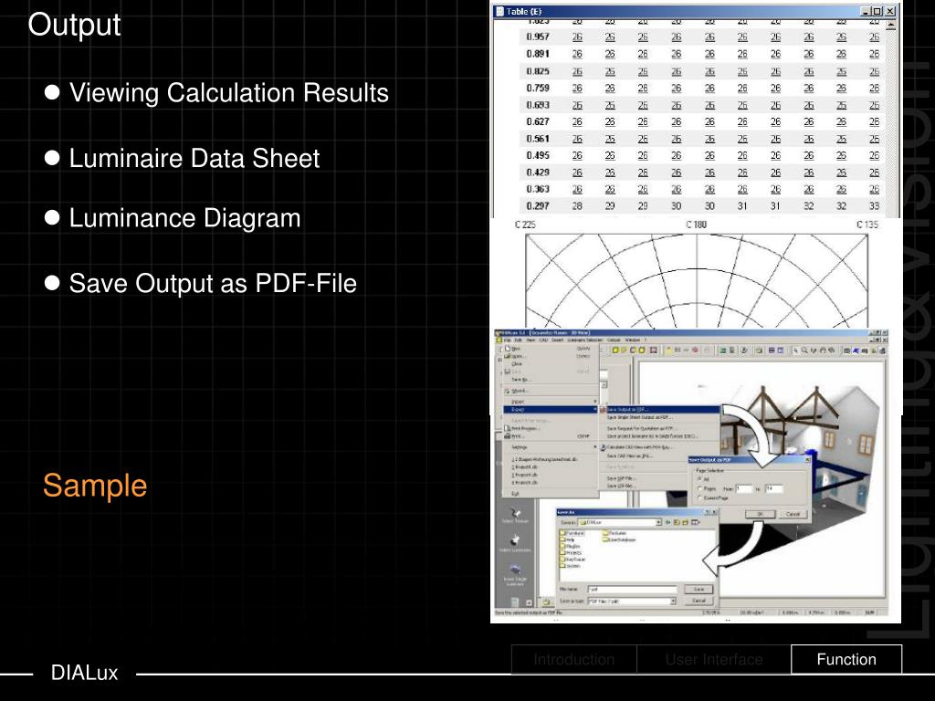Select the PlugIns folder in Save As list

point(570,546)
